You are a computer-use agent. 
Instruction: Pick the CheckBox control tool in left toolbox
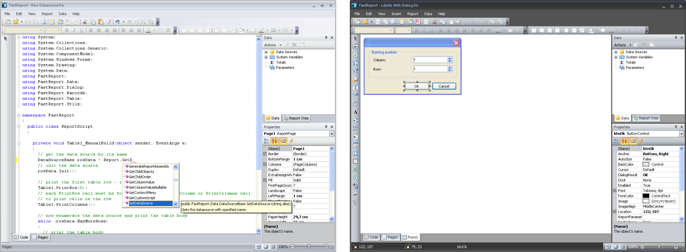[x=355, y=55]
